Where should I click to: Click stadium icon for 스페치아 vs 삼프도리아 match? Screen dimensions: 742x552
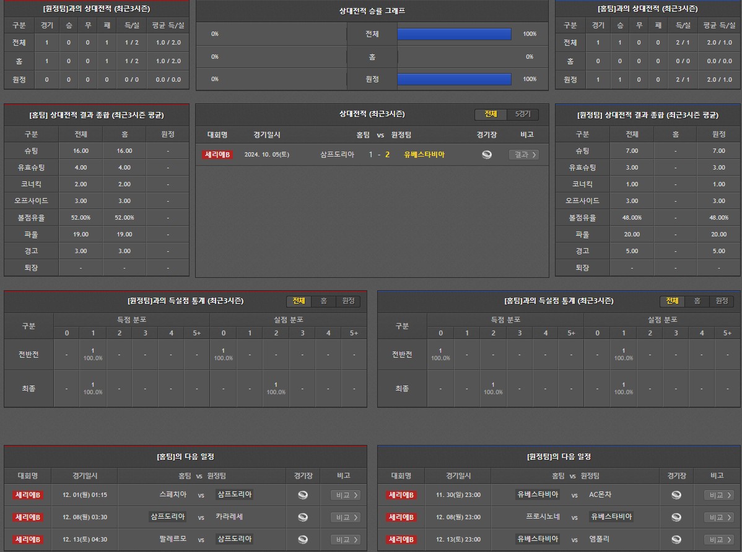point(303,495)
